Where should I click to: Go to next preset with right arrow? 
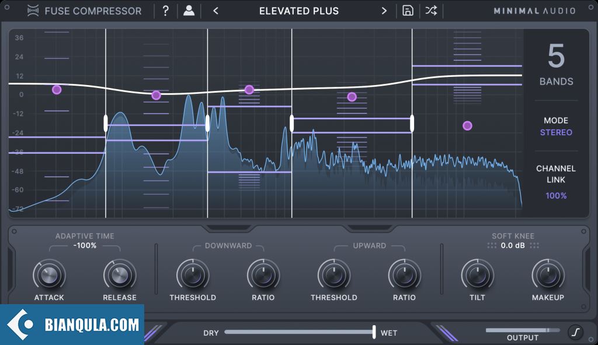(384, 11)
